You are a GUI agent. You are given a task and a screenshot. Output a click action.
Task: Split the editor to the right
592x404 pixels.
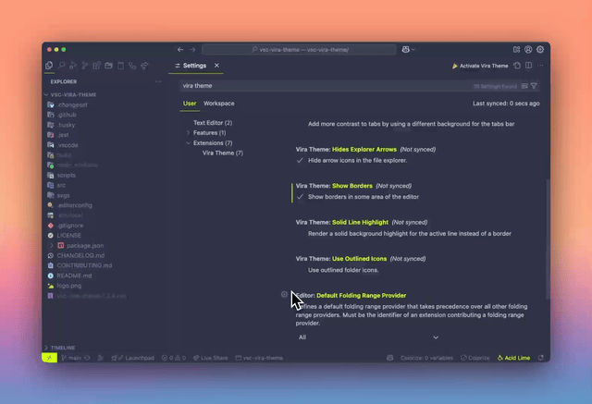pyautogui.click(x=529, y=66)
